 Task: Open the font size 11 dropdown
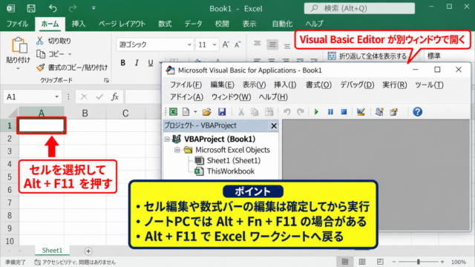pyautogui.click(x=214, y=44)
